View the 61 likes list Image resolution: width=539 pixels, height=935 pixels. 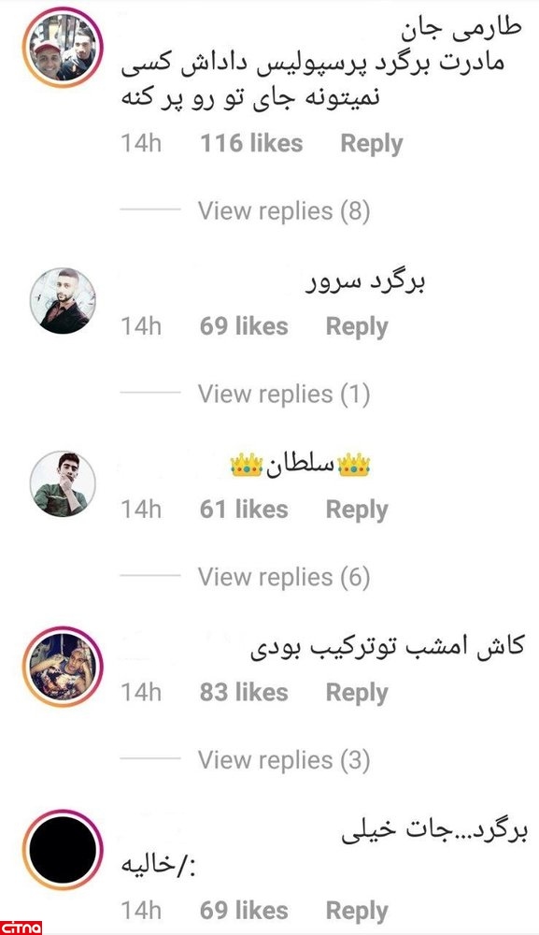(x=244, y=510)
